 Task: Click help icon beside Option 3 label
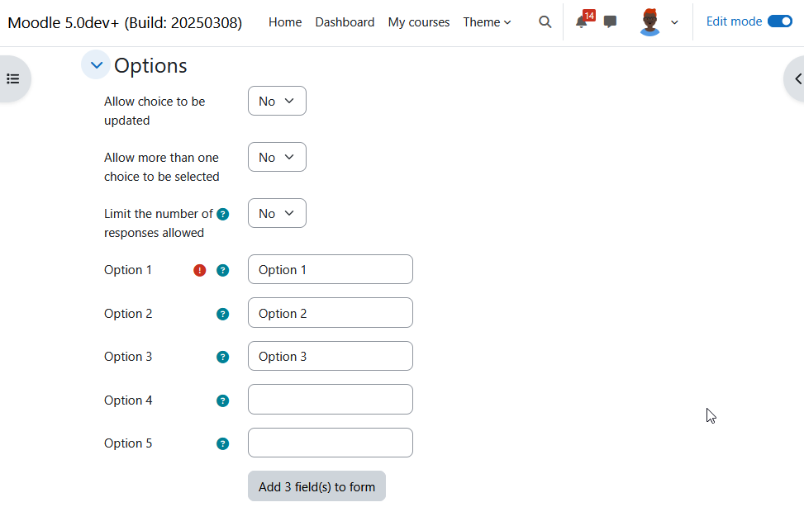coord(222,357)
